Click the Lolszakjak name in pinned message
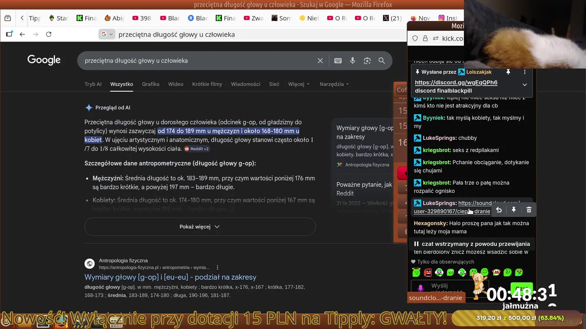Screen dimensions: 586x329 (x=479, y=72)
